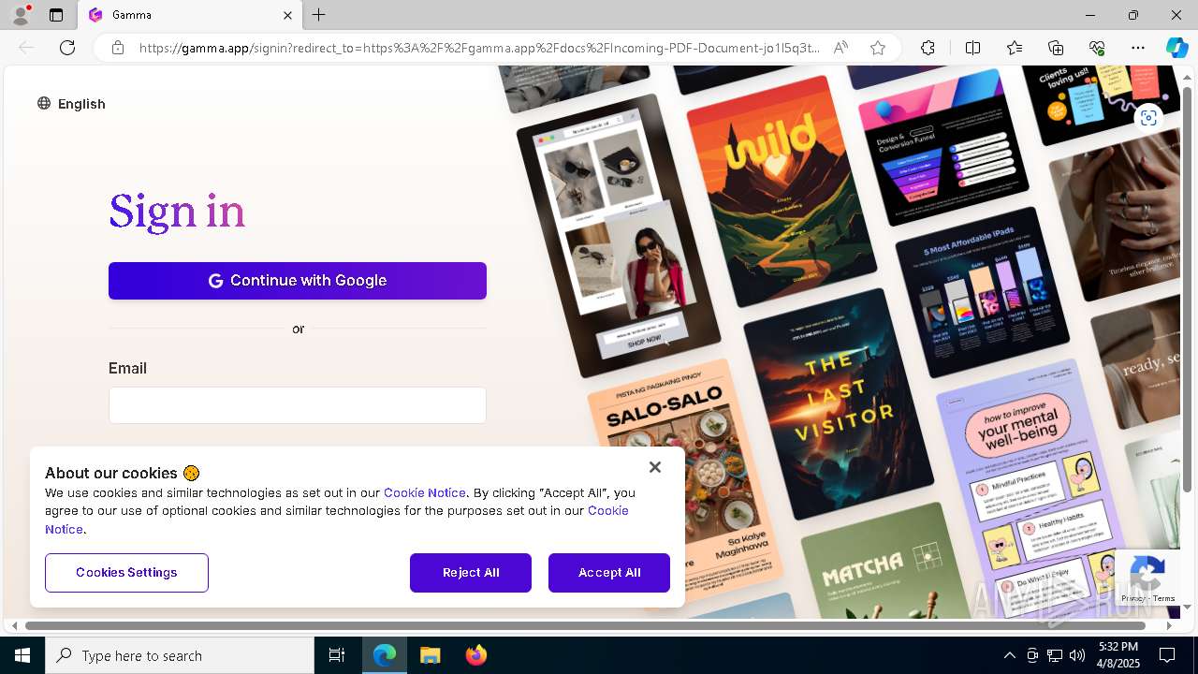Screen dimensions: 1198x674
Task: Click the vertical page scrollbar
Action: 1187,290
